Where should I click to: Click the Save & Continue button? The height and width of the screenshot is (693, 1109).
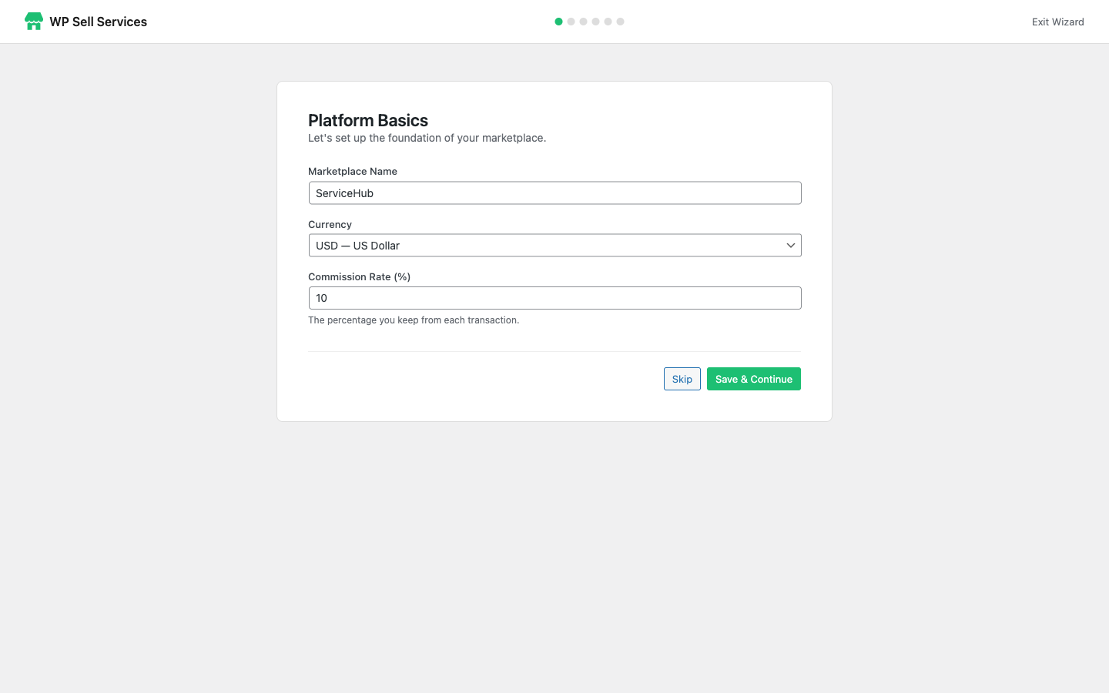coord(753,378)
